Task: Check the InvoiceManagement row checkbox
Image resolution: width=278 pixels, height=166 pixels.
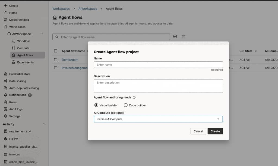Action: pyautogui.click(x=55, y=68)
